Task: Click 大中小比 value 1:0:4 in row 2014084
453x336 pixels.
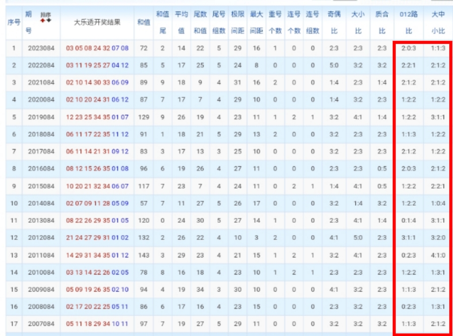Action: click(438, 203)
